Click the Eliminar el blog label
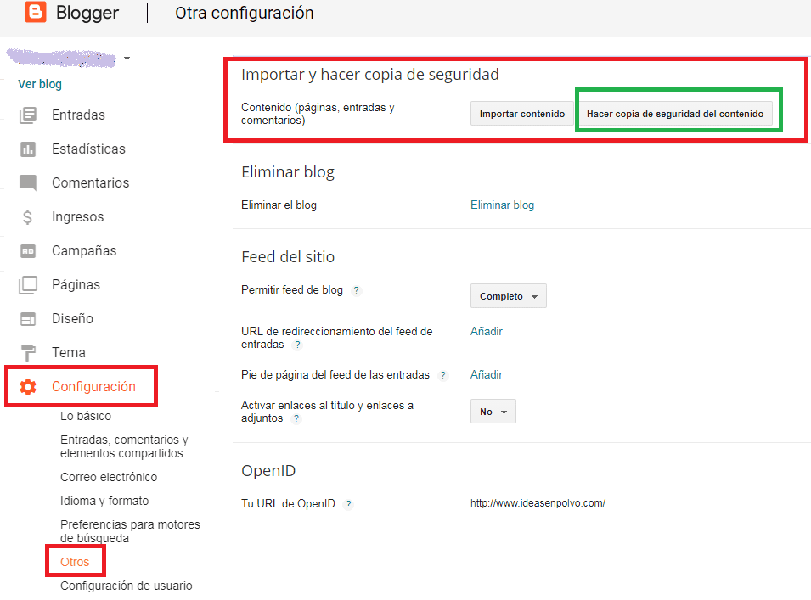Image resolution: width=811 pixels, height=600 pixels. coord(279,205)
